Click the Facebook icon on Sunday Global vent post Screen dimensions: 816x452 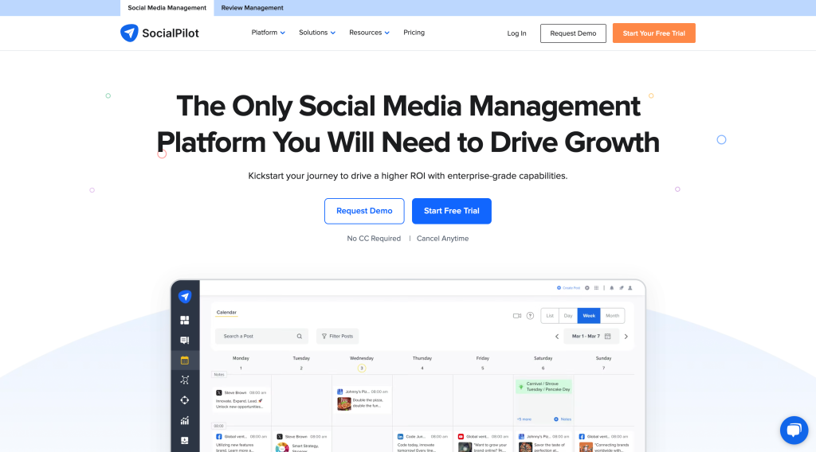pyautogui.click(x=582, y=437)
